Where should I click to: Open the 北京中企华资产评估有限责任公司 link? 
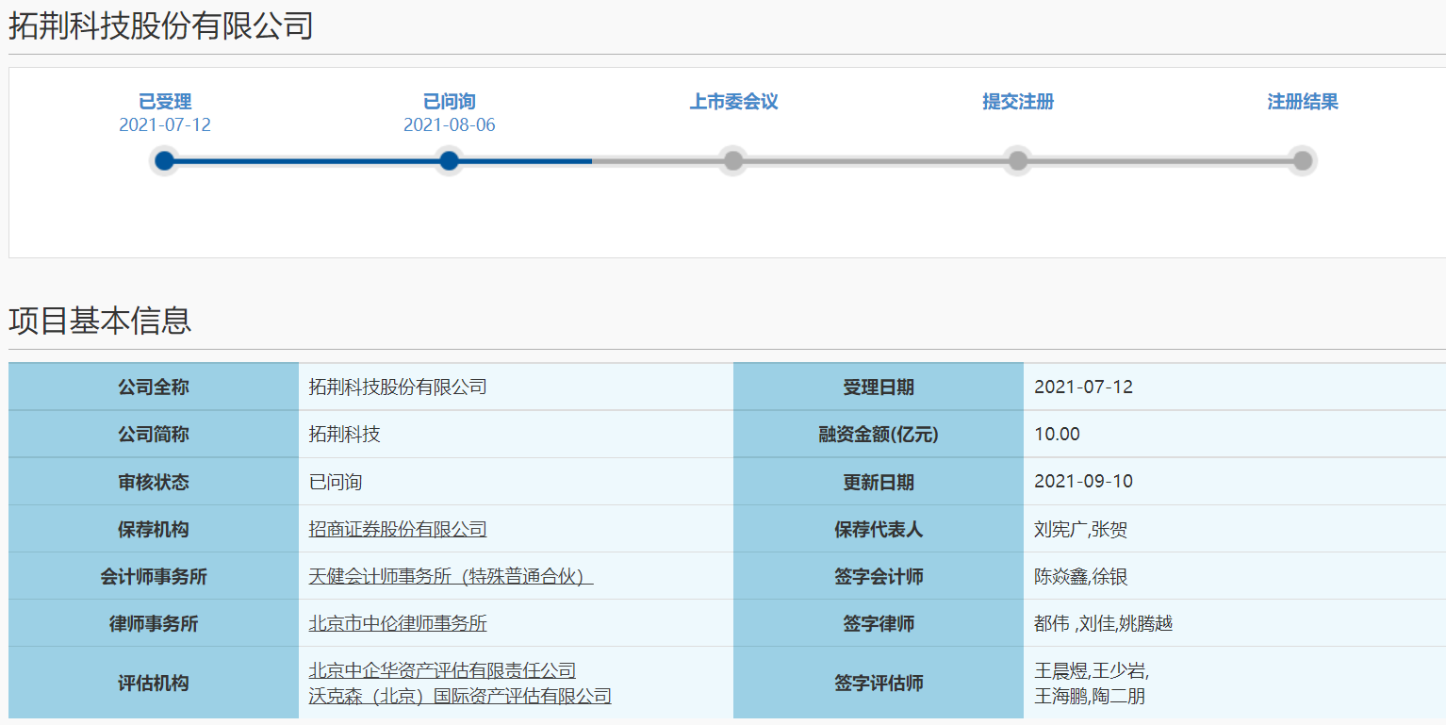click(x=442, y=670)
